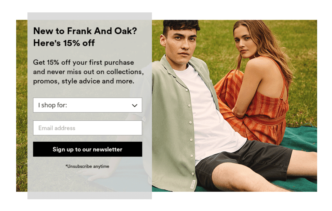Screen dimensions: 332x211
Task: Focus the Email address field
Action: pyautogui.click(x=87, y=128)
